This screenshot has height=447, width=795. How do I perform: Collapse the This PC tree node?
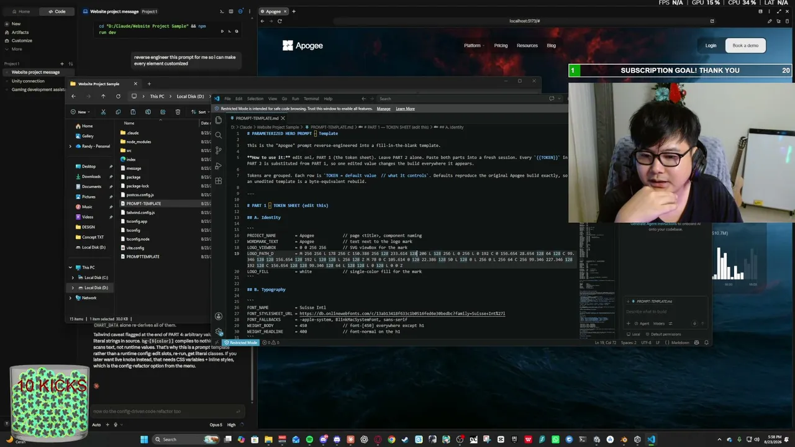click(x=70, y=268)
